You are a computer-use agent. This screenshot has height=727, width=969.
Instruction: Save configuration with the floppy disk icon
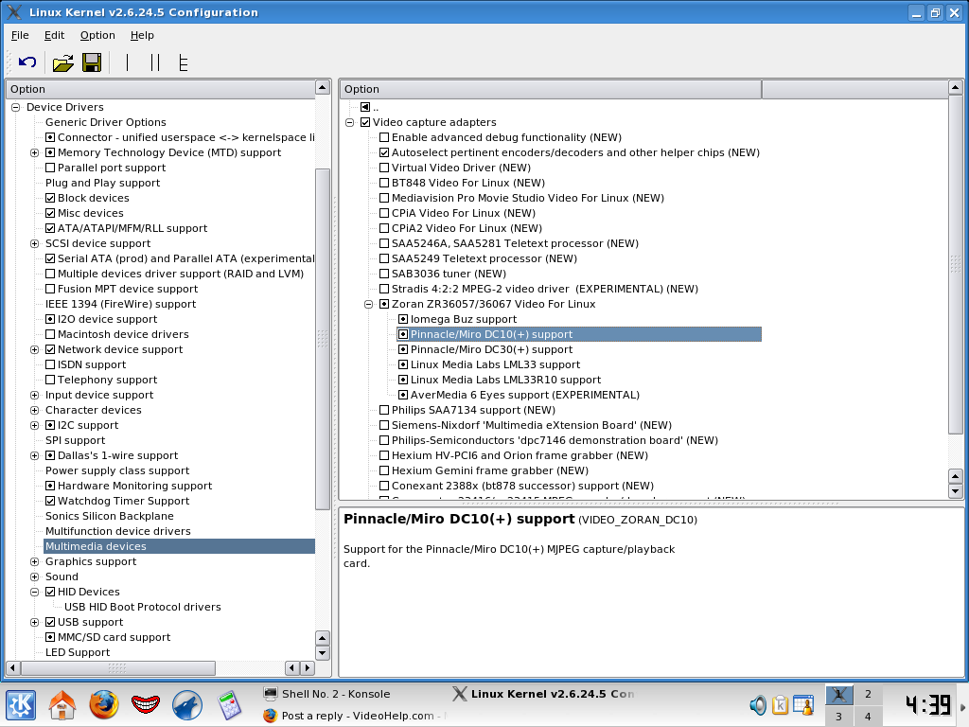tap(92, 62)
